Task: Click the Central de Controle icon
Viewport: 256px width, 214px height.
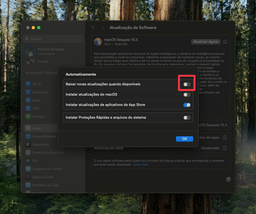Action: tap(28, 153)
